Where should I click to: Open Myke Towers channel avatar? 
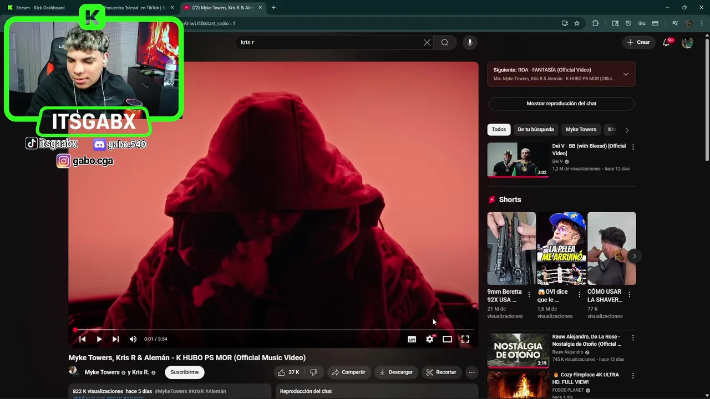(x=73, y=371)
